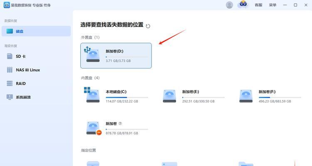Minimize the recovery window
This screenshot has width=312, height=166.
click(285, 5)
